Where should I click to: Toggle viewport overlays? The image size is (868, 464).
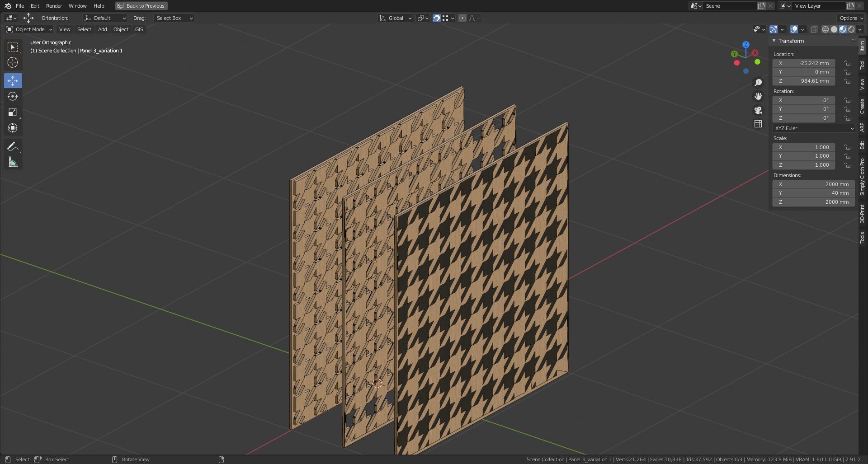(794, 29)
